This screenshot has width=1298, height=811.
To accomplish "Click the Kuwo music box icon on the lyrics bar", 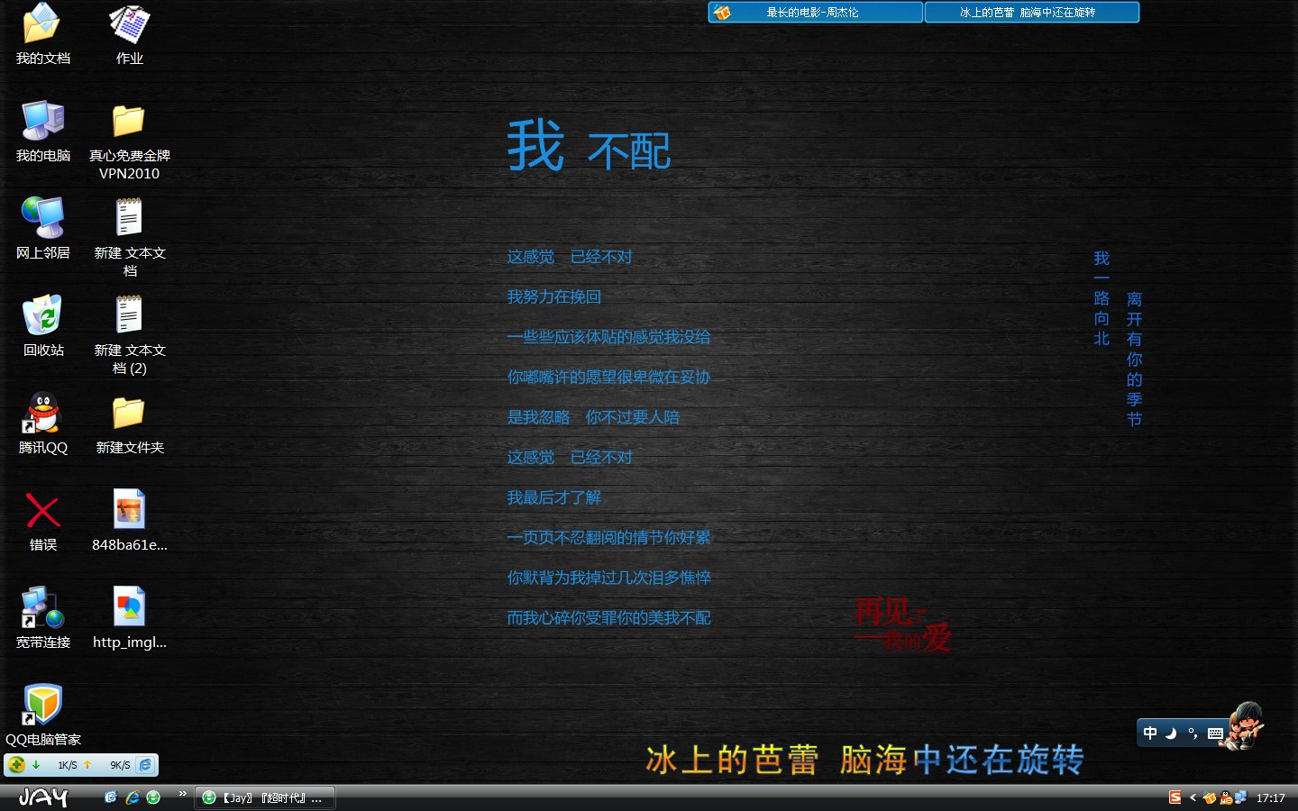I will point(722,13).
